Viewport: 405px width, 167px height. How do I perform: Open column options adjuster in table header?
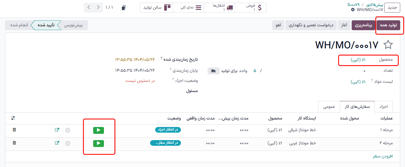click(x=13, y=118)
